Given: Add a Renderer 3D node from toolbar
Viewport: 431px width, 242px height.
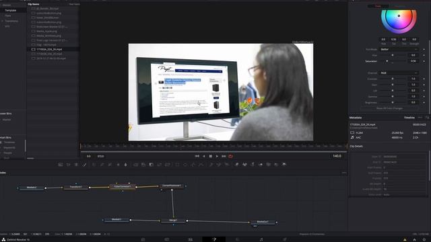Looking at the screenshot, I should coord(284,165).
